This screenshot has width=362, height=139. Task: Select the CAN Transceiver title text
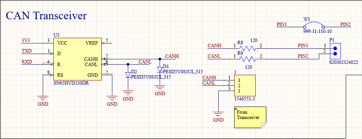[x=46, y=16]
